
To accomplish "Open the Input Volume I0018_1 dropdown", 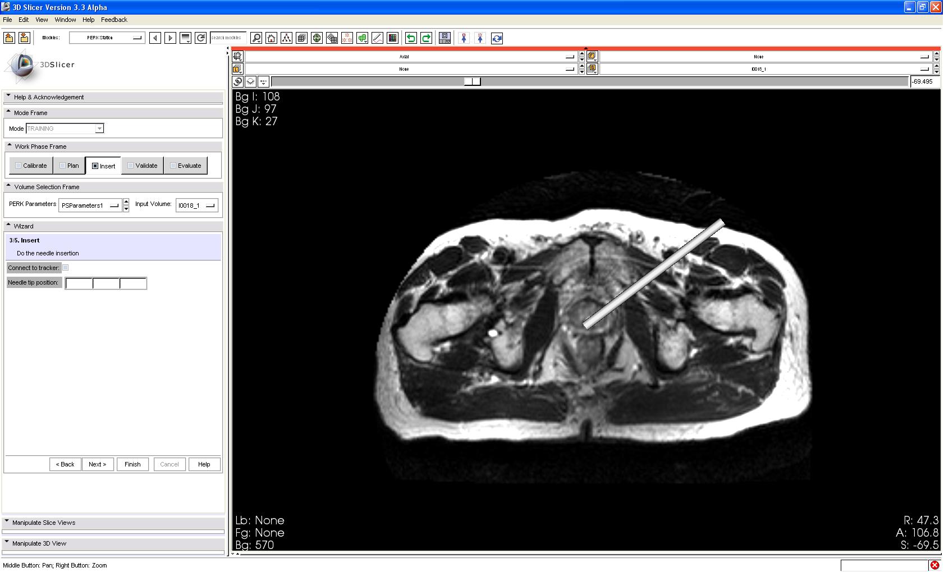I will coord(196,205).
